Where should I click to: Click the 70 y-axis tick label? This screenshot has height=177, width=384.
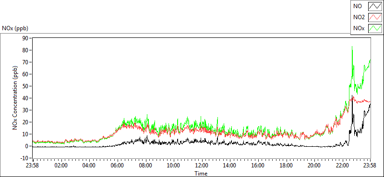pyautogui.click(x=26, y=62)
